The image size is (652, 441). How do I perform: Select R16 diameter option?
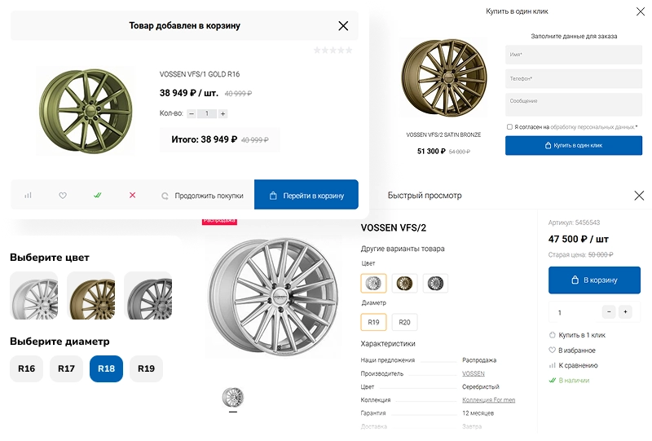click(26, 368)
